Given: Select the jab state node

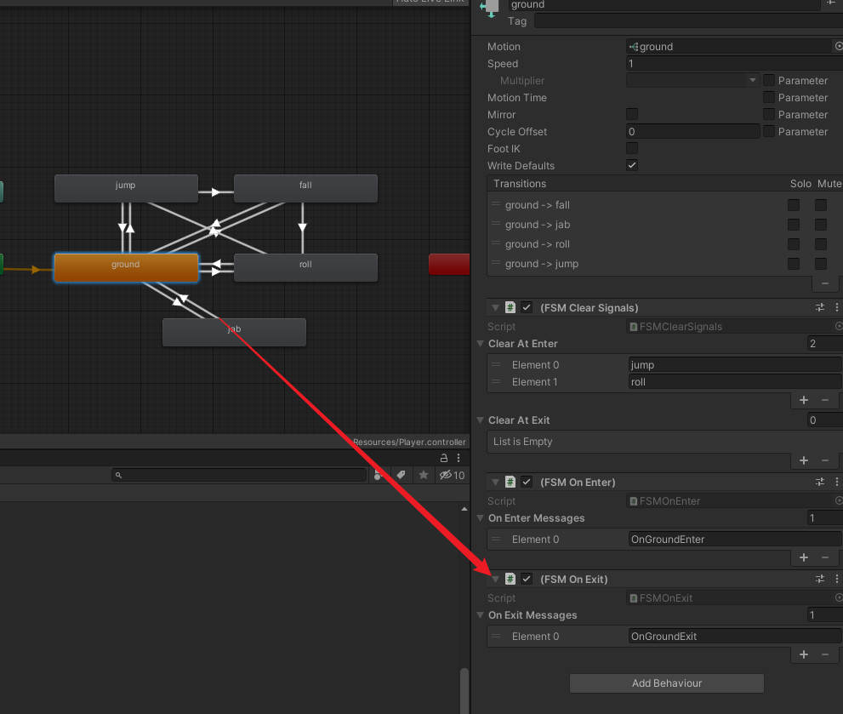Looking at the screenshot, I should [x=234, y=332].
